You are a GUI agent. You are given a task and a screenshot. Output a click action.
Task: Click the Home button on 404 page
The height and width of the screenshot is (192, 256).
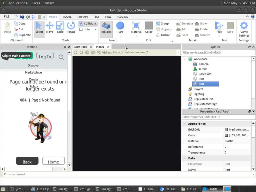[53, 161]
